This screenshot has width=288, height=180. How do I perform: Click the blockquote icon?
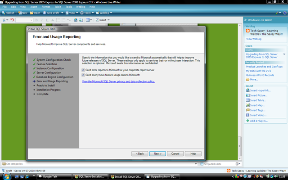(x=69, y=20)
